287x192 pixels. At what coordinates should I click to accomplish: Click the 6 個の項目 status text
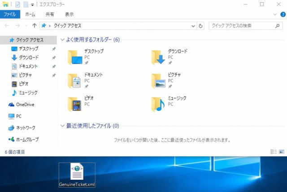pyautogui.click(x=15, y=152)
